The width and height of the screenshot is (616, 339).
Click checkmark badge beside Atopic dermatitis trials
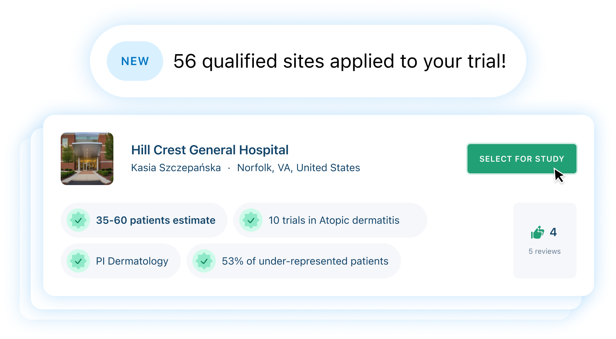tap(251, 220)
